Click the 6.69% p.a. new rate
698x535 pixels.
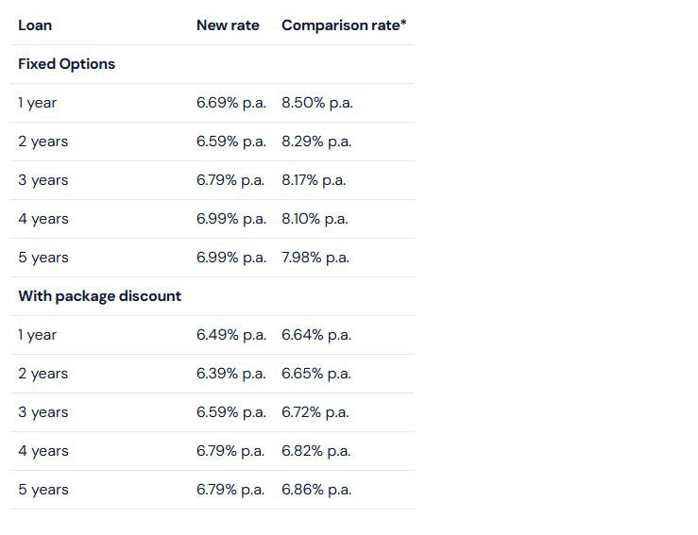231,103
